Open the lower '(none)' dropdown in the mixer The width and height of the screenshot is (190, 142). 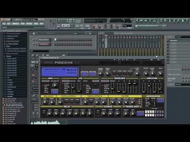click(x=182, y=84)
